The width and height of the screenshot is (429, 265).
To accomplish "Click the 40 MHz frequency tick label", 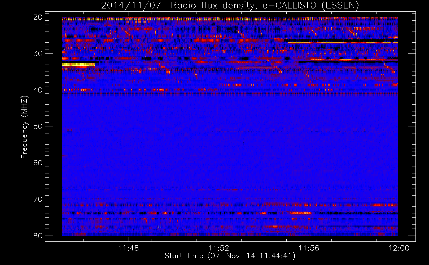I will pyautogui.click(x=38, y=90).
